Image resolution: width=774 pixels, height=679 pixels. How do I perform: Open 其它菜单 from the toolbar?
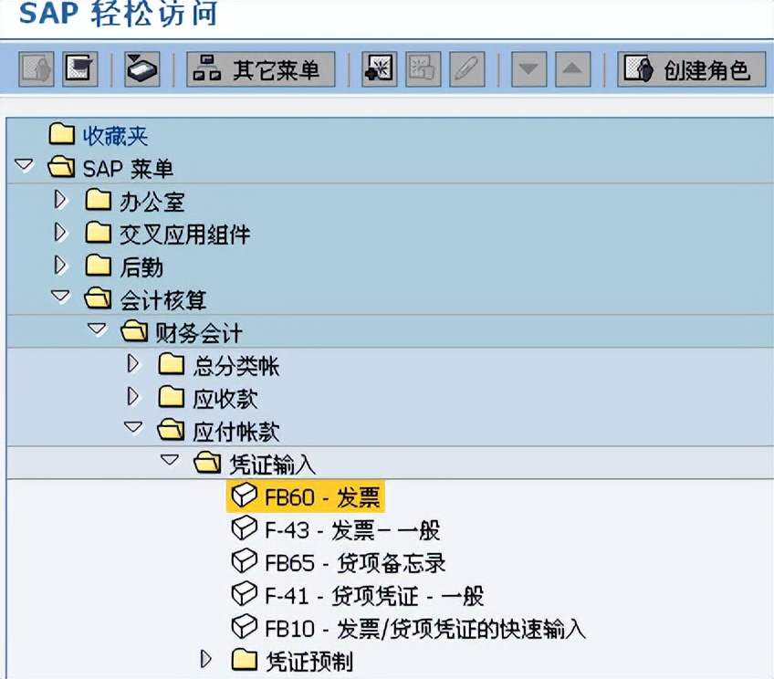(260, 69)
